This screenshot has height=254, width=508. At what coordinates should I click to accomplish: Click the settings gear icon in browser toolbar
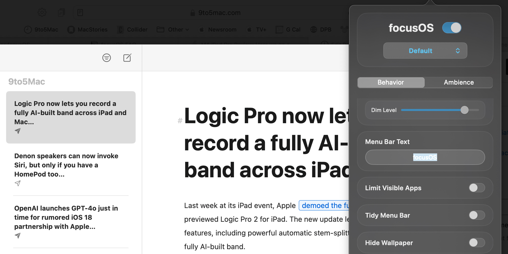click(x=42, y=12)
